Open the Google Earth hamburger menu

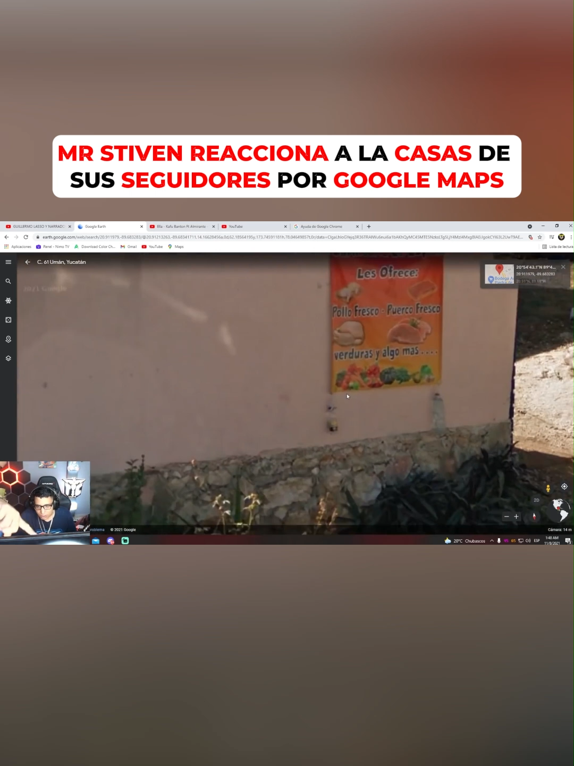8,262
